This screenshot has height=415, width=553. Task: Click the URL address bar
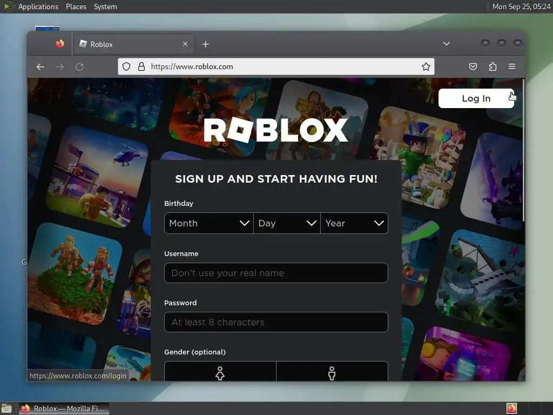[276, 66]
